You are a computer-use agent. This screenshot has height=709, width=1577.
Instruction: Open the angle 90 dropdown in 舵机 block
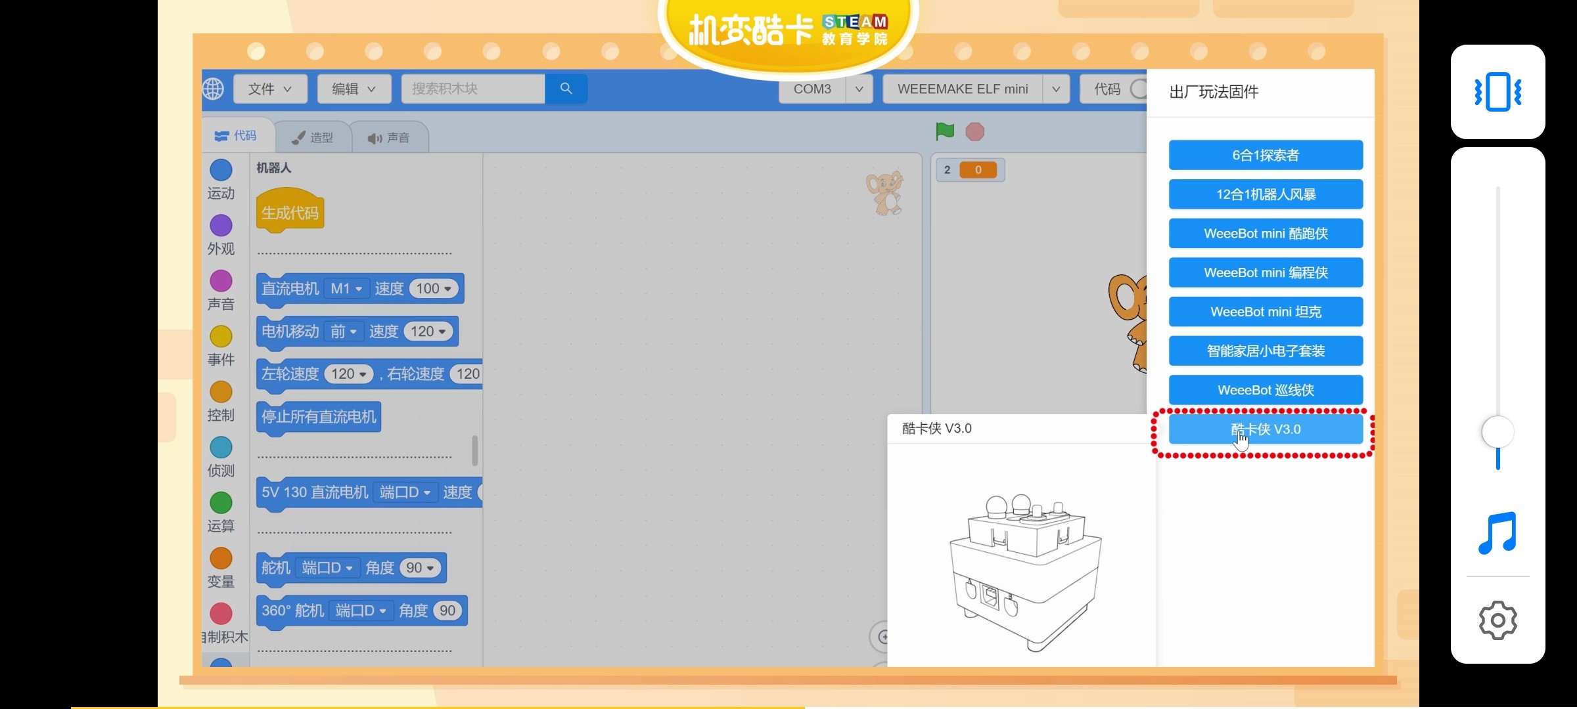421,568
